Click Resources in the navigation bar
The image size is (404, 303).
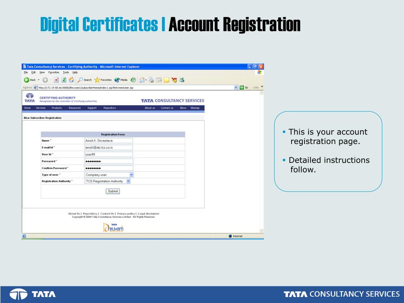click(x=75, y=108)
